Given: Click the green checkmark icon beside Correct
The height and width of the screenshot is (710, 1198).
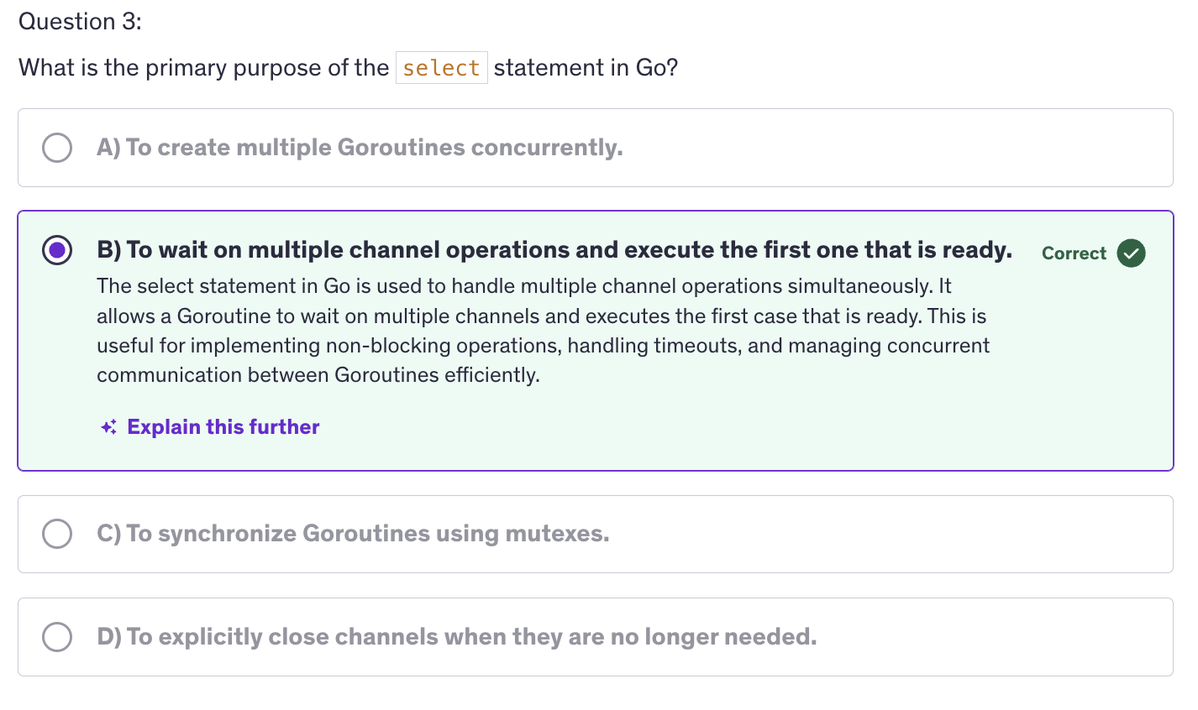Looking at the screenshot, I should tap(1131, 253).
